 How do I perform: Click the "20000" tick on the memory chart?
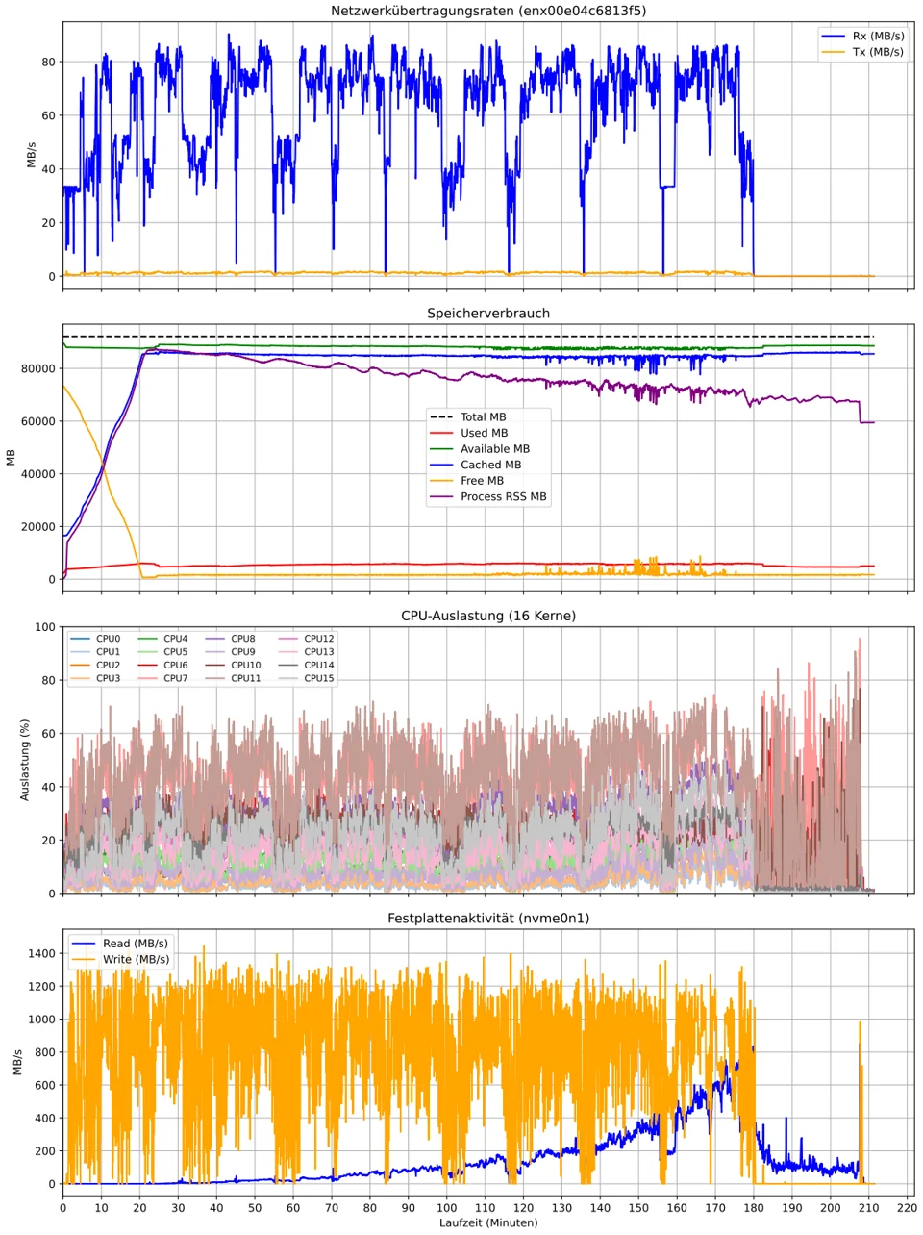(39, 527)
